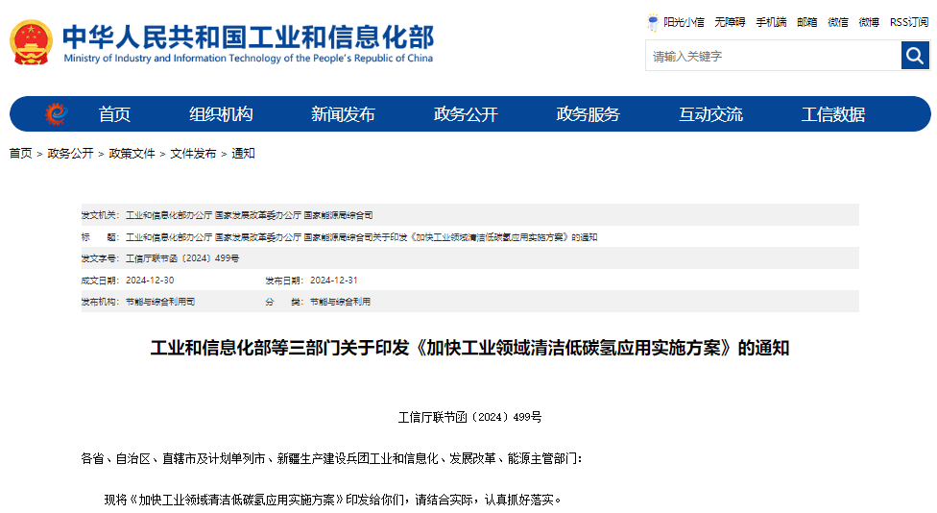Open the 微博 link

pyautogui.click(x=869, y=22)
